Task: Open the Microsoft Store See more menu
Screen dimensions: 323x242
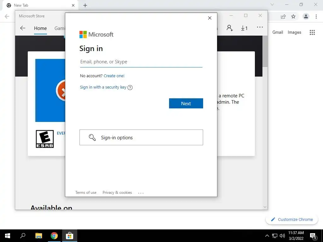Action: tap(260, 27)
